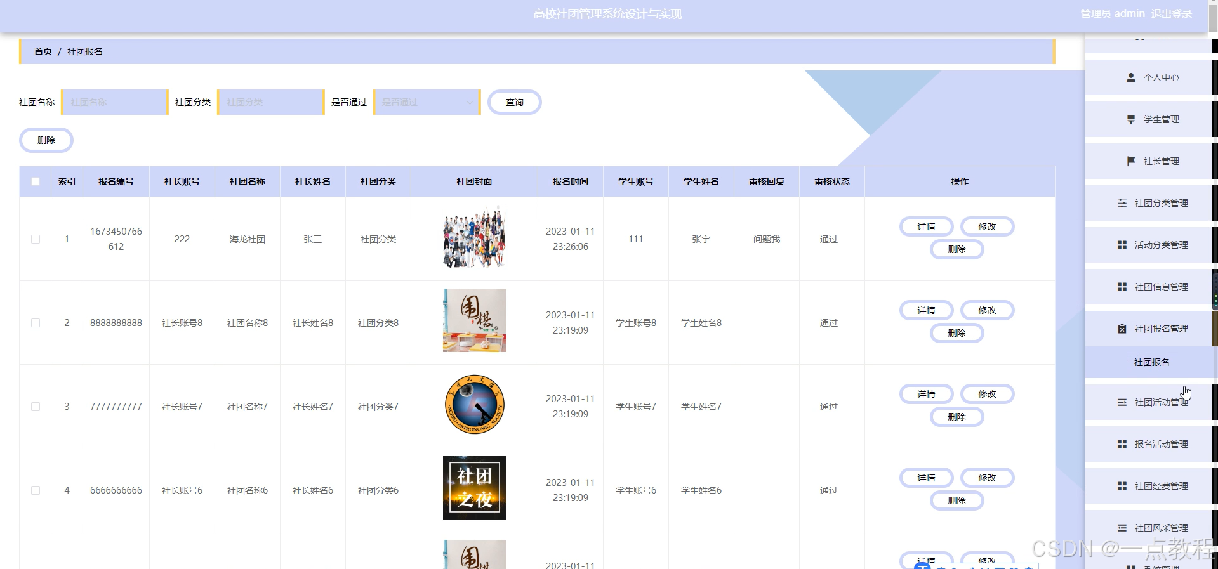Click the 问题我 审核回复 cell
This screenshot has width=1218, height=569.
pyautogui.click(x=767, y=239)
